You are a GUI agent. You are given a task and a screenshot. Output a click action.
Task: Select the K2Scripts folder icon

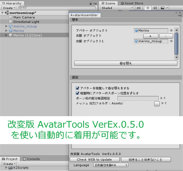tap(10, 168)
